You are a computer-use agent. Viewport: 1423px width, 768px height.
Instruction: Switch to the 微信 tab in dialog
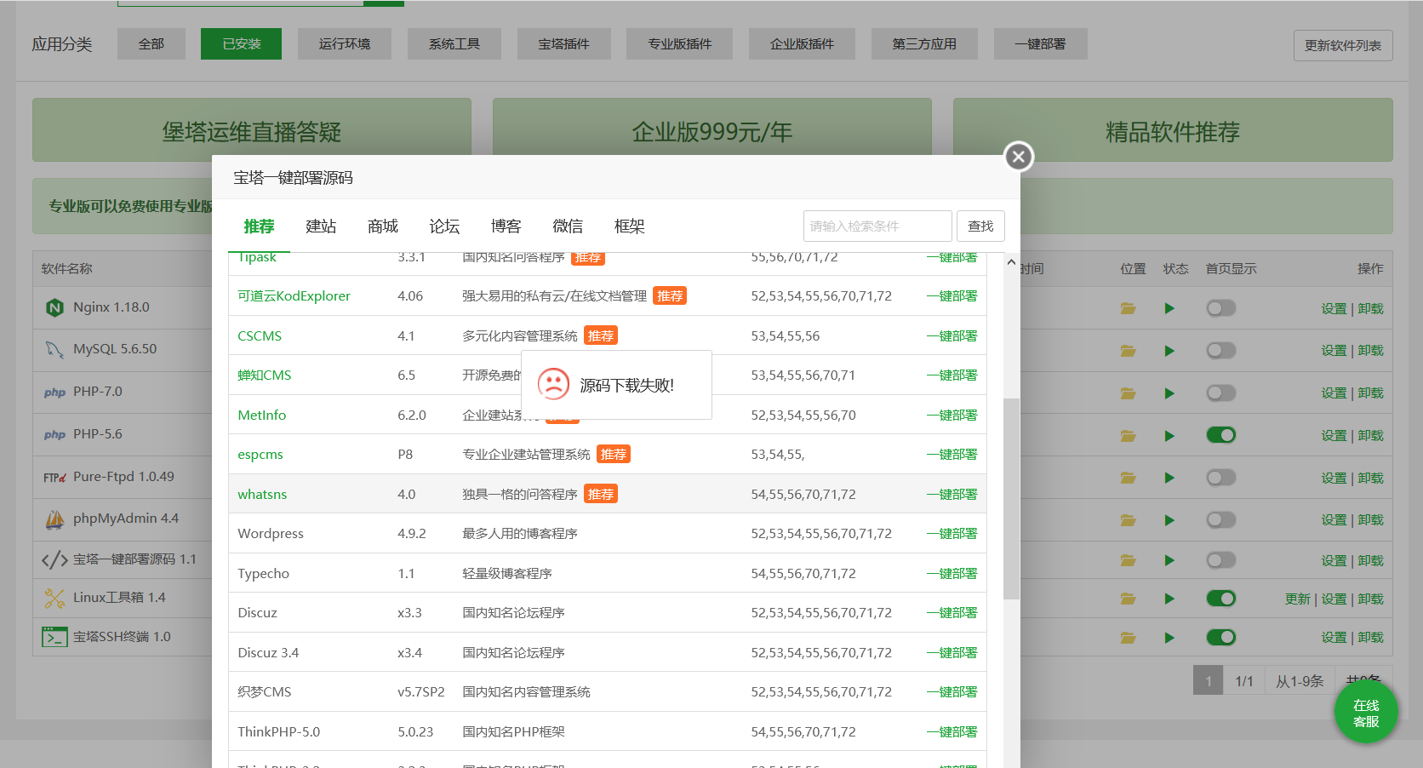pyautogui.click(x=568, y=226)
